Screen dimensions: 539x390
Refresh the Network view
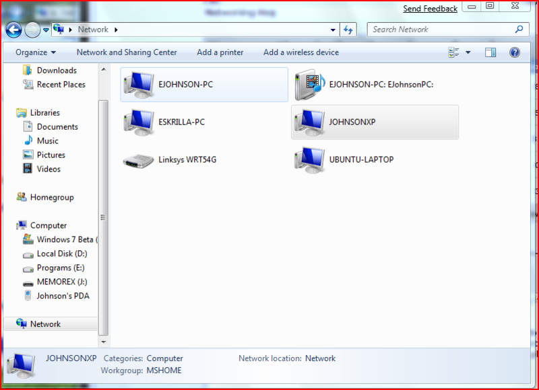tap(348, 30)
